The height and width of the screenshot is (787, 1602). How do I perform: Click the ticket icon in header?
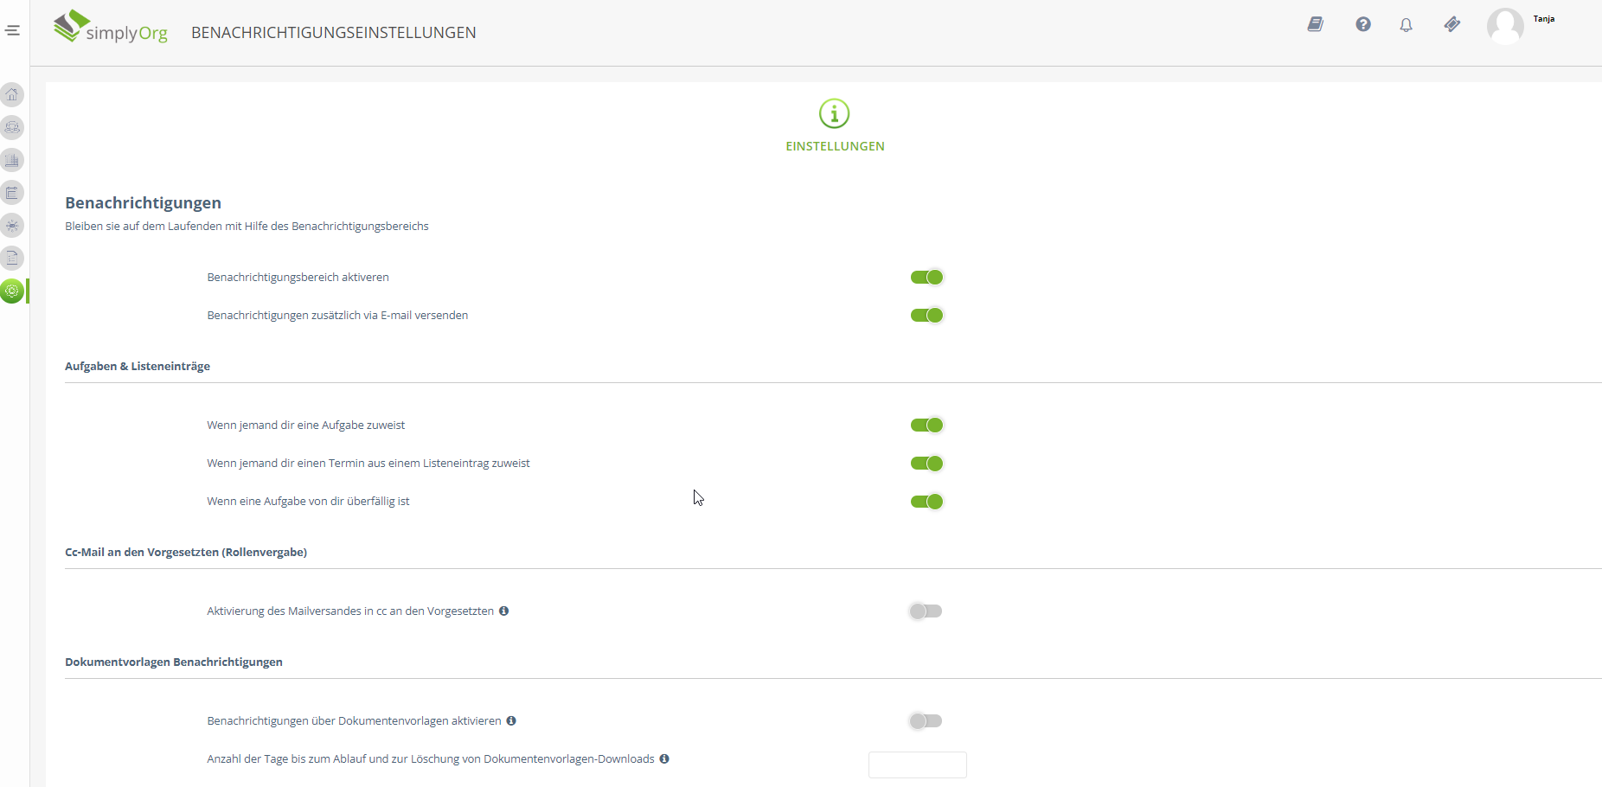pyautogui.click(x=1452, y=24)
